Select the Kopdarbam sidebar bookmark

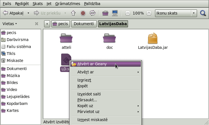[21, 104]
